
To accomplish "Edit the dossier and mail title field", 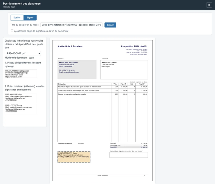I will click(x=71, y=25).
